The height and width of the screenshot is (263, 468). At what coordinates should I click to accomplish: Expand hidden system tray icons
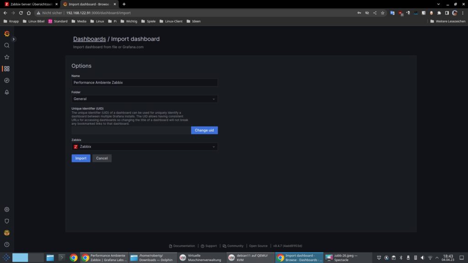coord(437,258)
